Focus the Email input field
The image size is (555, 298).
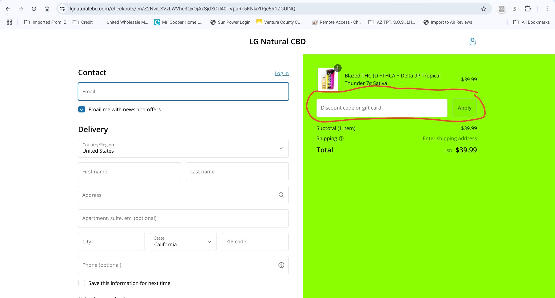click(x=183, y=92)
